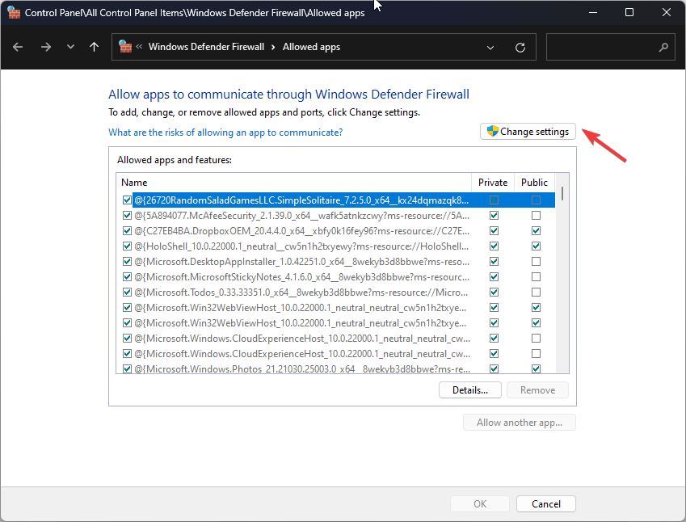The height and width of the screenshot is (522, 686).
Task: Select the MicrosoftStickyNotes list row
Action: pyautogui.click(x=336, y=276)
